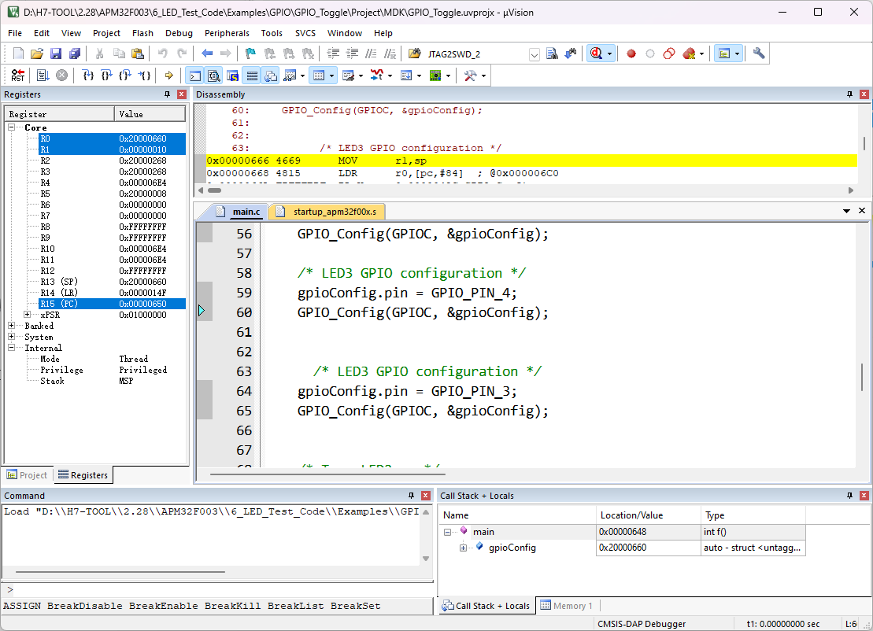This screenshot has height=631, width=873.
Task: Open the JTAG2SWD_2 target dropdown
Action: 534,54
